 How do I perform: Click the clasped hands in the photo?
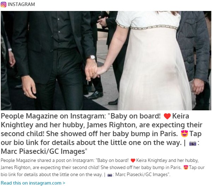click(x=93, y=71)
